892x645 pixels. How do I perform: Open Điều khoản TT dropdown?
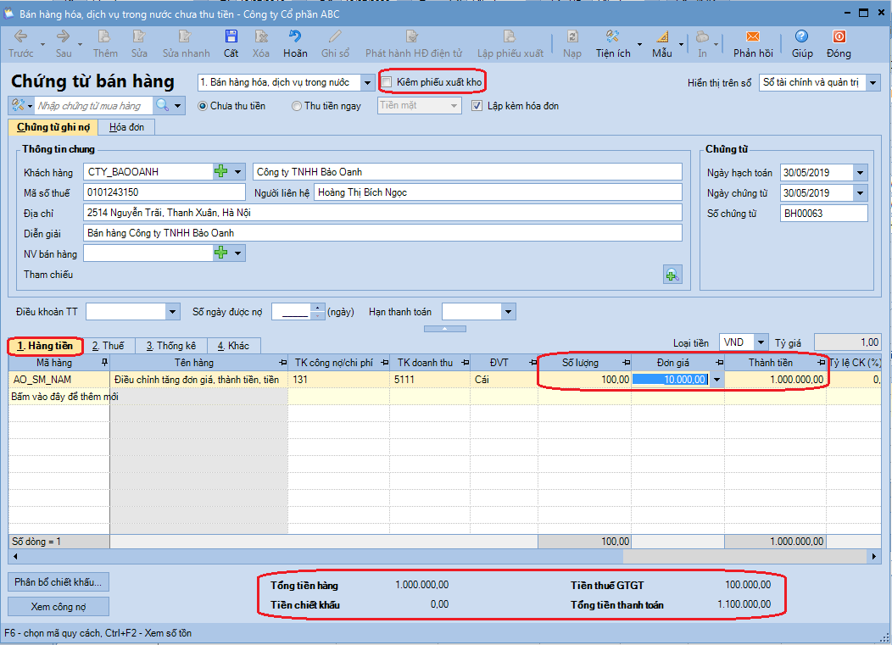pos(172,312)
